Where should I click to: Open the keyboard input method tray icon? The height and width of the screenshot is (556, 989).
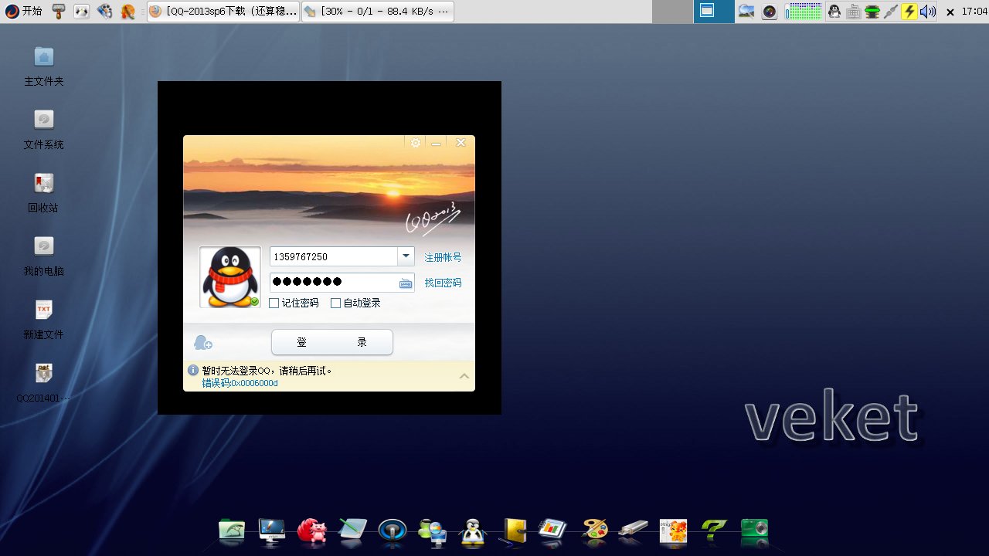(854, 11)
